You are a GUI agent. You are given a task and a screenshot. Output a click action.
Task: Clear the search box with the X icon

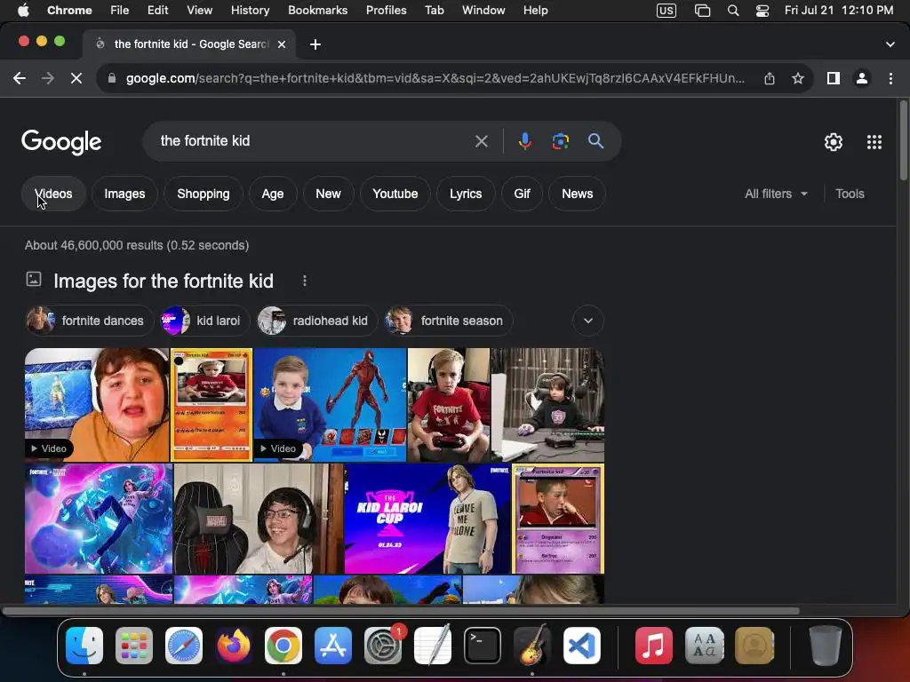[x=481, y=141]
